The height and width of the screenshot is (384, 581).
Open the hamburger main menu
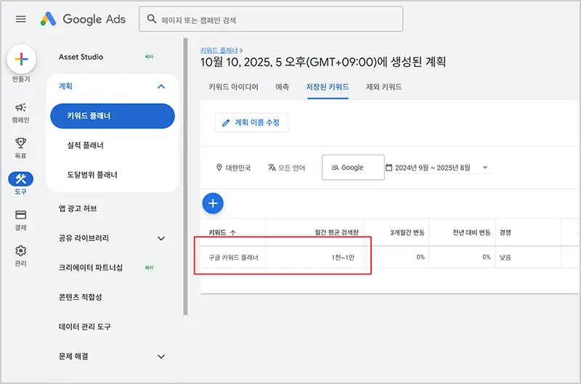pyautogui.click(x=20, y=20)
